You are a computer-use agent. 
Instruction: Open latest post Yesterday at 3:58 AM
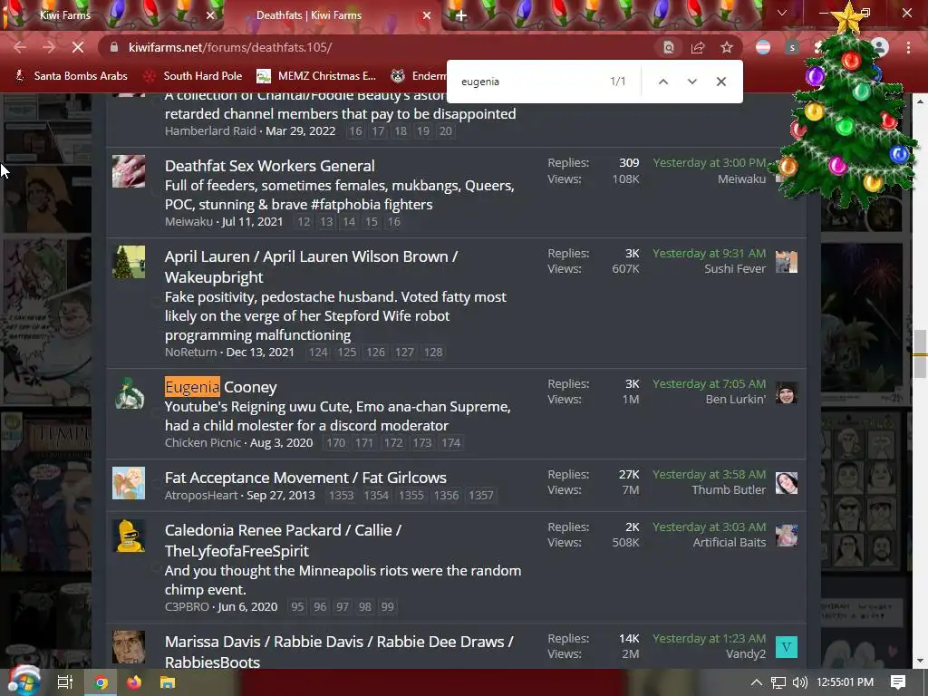(709, 475)
